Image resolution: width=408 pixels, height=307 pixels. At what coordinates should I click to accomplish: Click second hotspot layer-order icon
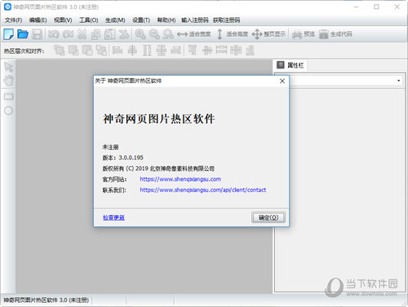pos(73,50)
